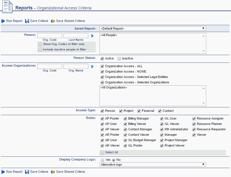The image size is (231, 177).
Task: Select Yes for Display Company Logo
Action: pos(102,160)
